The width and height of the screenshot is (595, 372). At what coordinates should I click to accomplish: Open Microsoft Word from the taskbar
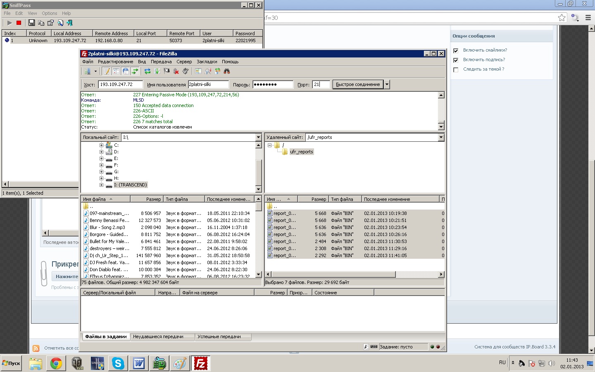(139, 363)
